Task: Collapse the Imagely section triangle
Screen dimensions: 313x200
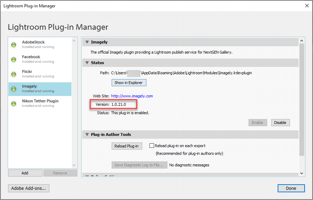Action: click(87, 42)
